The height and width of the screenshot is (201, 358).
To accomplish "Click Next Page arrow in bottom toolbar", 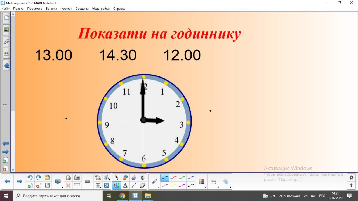I will [20, 181].
